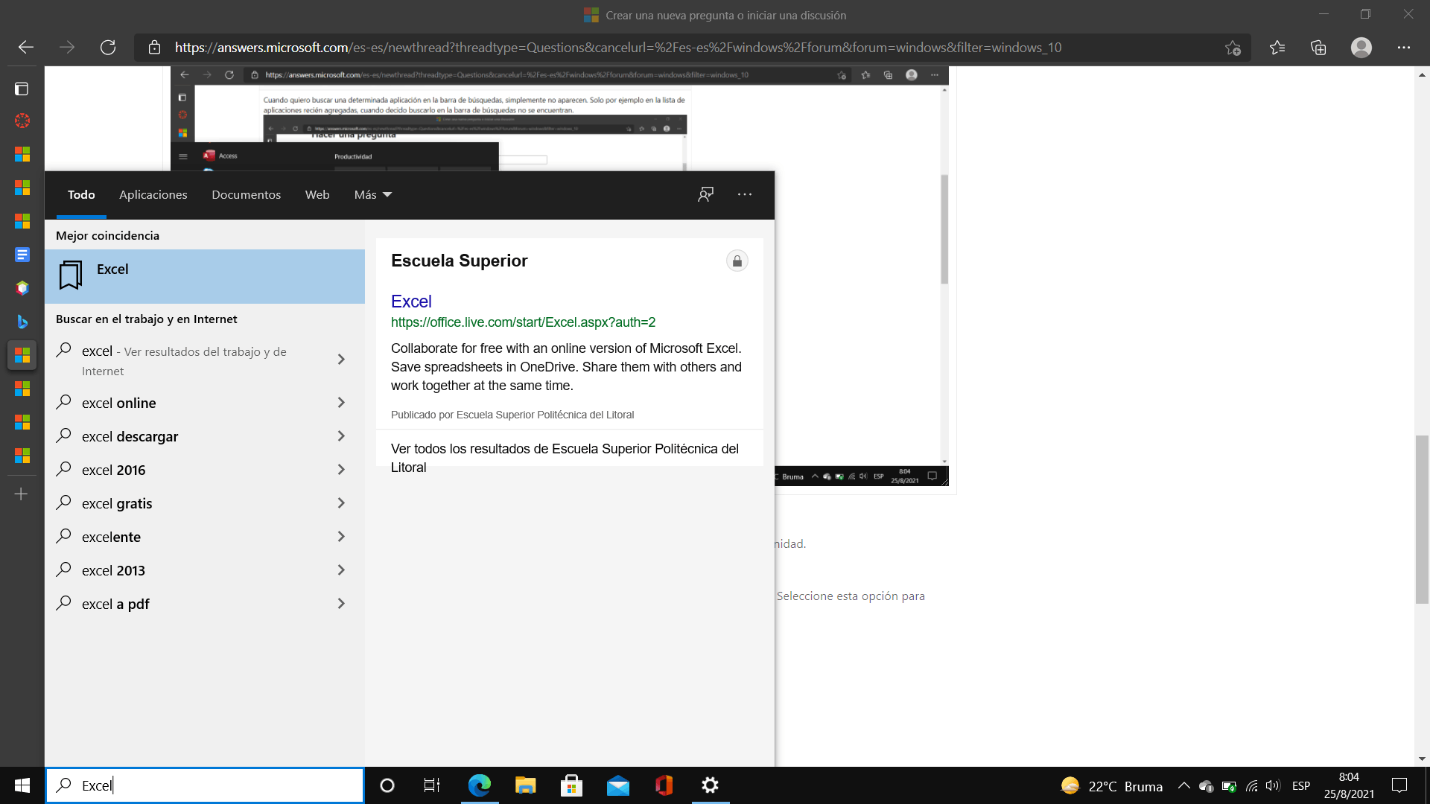
Task: Switch to the Documentos search tab
Action: (x=246, y=194)
